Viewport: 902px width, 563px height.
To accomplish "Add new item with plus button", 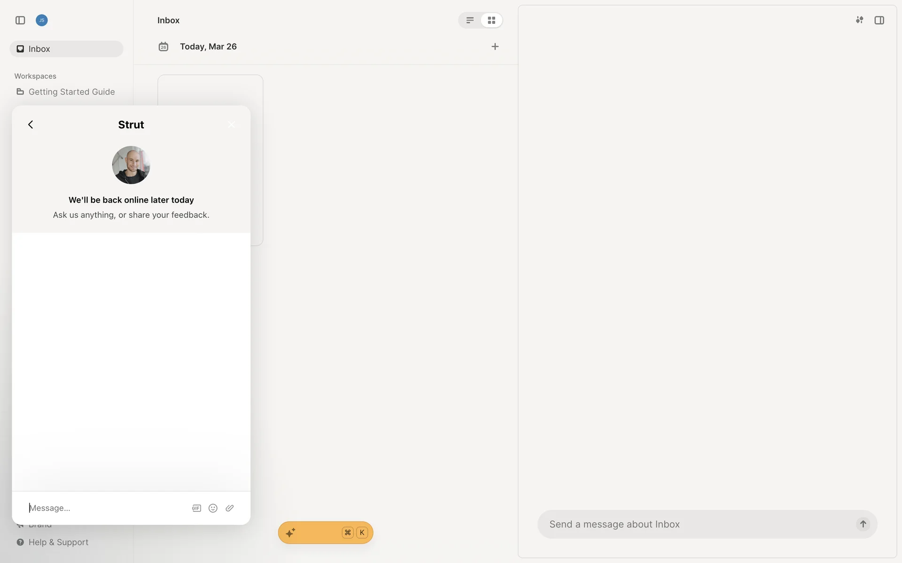I will [495, 46].
